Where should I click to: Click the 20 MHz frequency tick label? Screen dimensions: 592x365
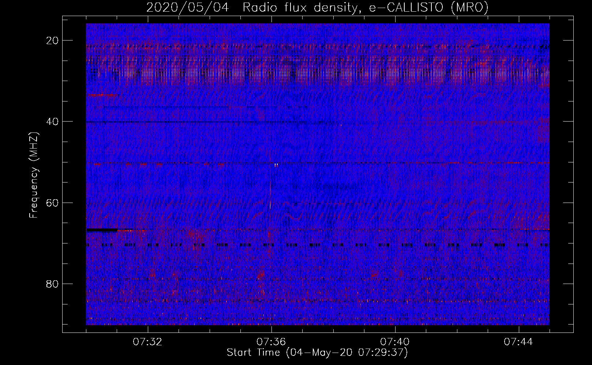53,41
